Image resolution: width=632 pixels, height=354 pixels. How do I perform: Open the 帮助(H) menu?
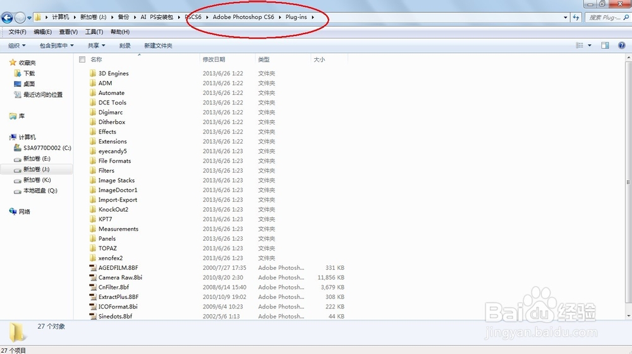119,32
